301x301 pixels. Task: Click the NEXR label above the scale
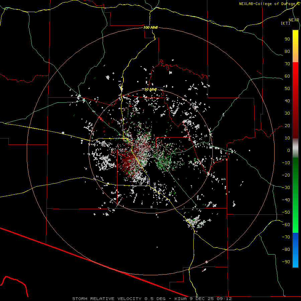tap(294, 20)
